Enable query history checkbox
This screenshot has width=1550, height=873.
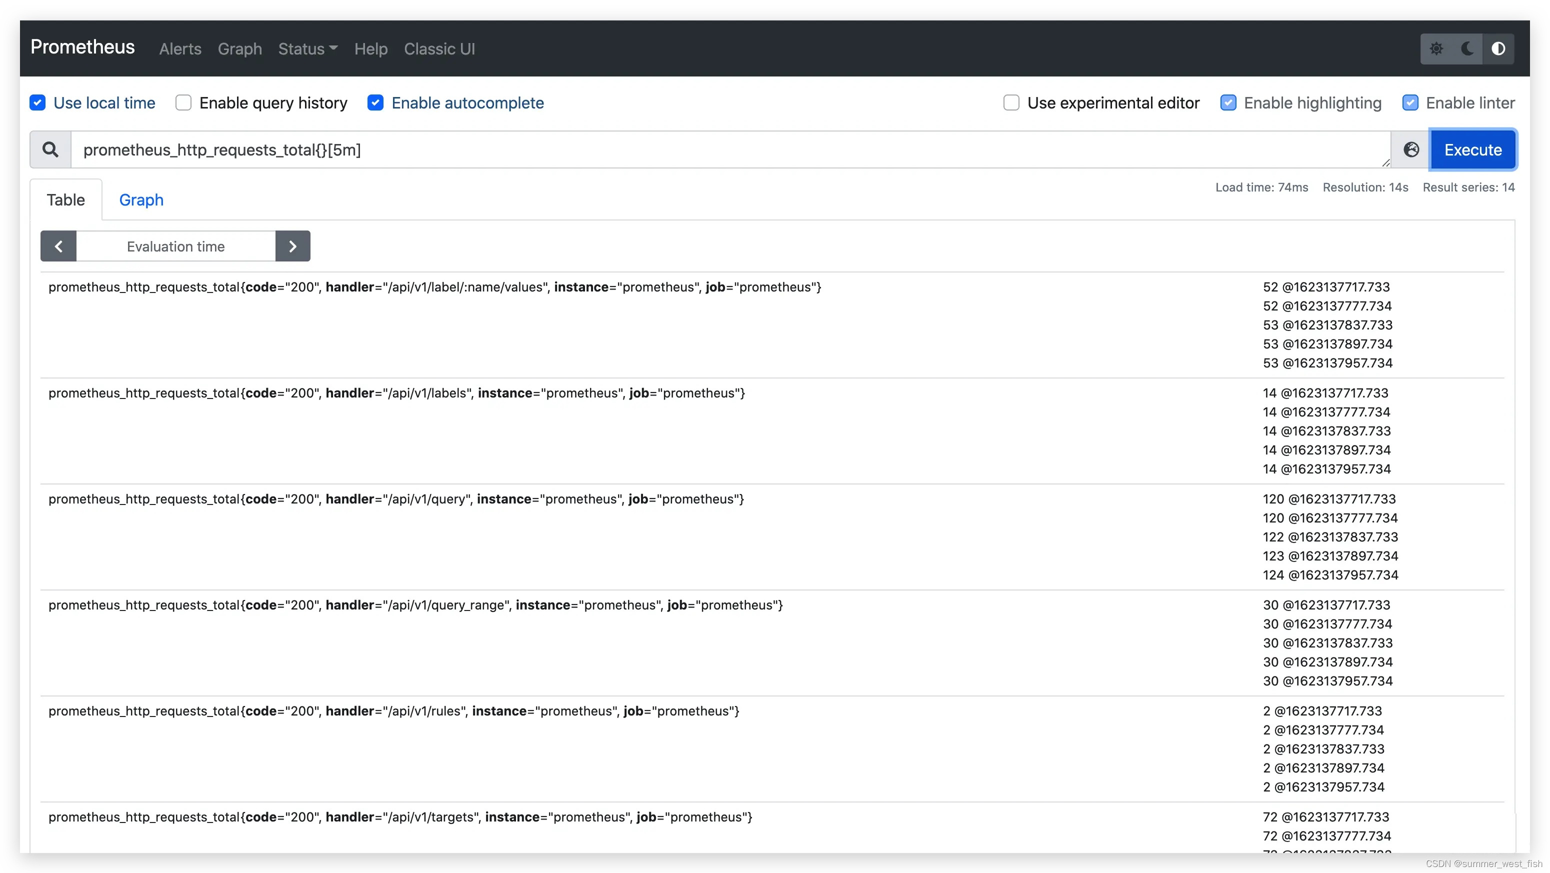pos(183,103)
